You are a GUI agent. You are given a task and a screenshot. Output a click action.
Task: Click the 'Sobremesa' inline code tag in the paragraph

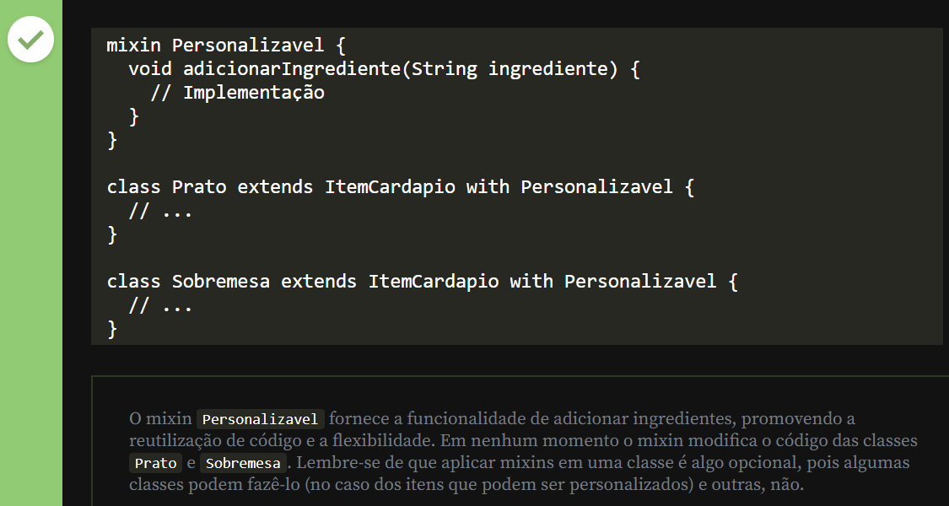click(243, 463)
